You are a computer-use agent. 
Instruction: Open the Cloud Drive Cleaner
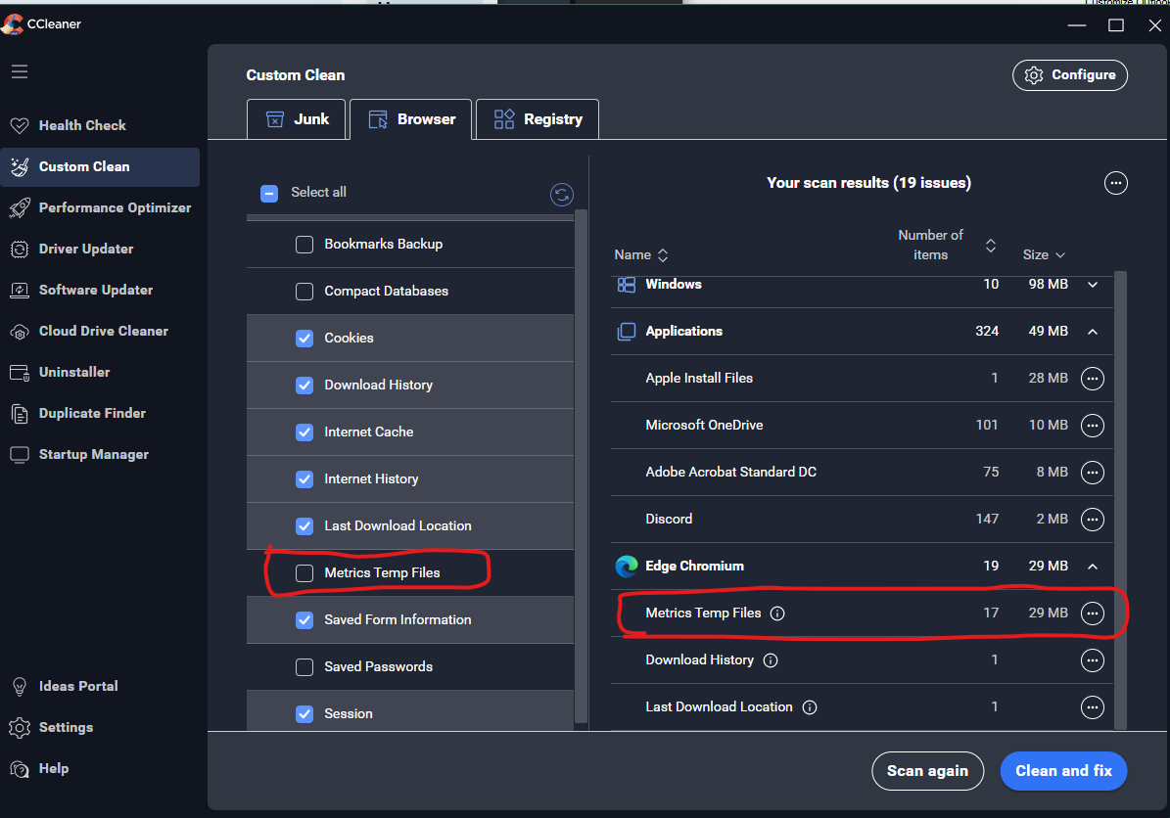[x=103, y=331]
